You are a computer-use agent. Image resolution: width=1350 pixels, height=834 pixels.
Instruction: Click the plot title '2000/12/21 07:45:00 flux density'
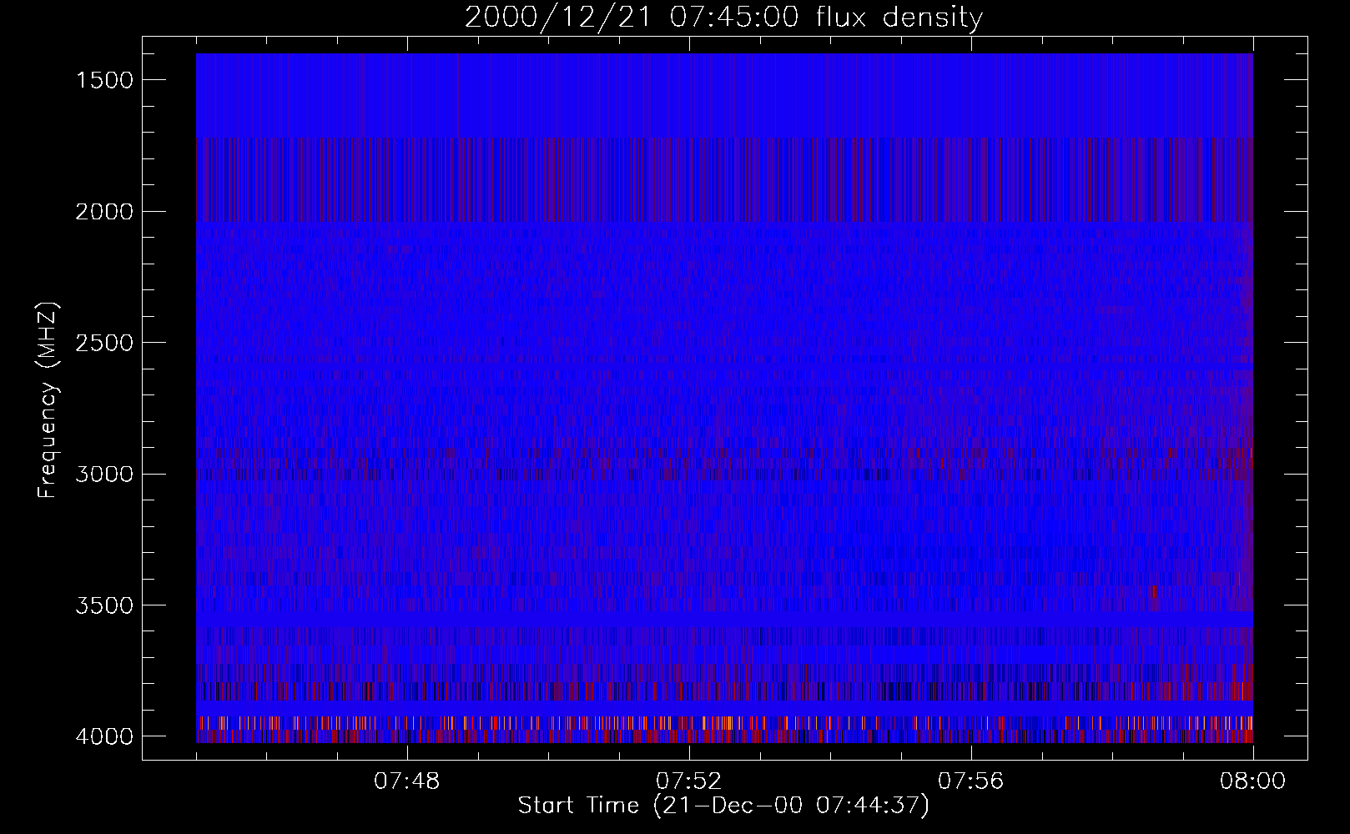tap(723, 18)
